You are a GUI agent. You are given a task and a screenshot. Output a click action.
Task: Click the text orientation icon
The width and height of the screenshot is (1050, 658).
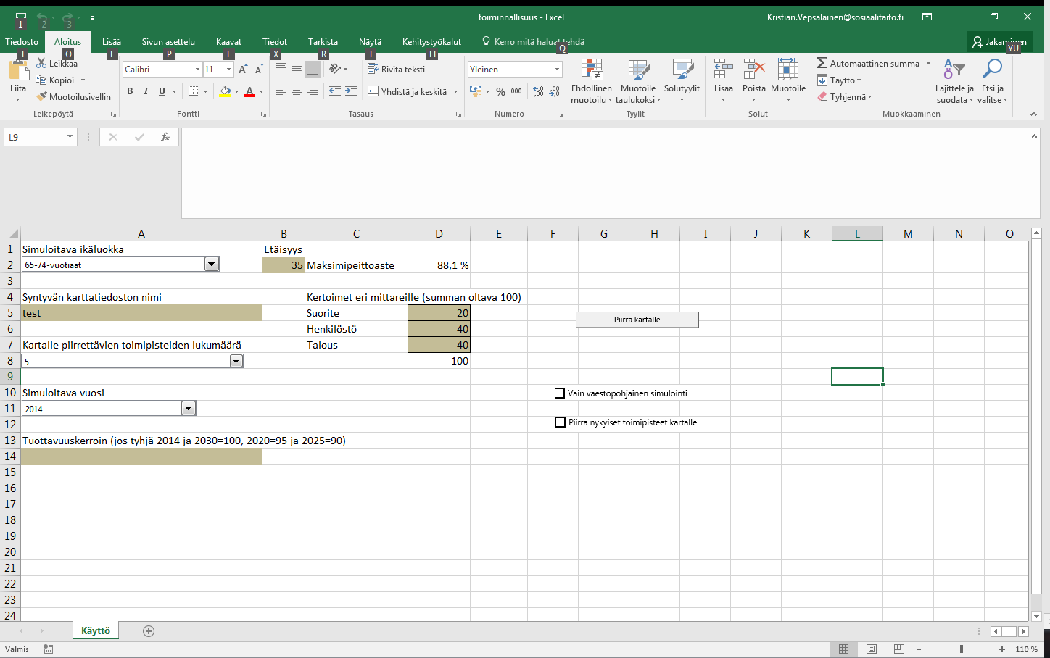(x=335, y=70)
